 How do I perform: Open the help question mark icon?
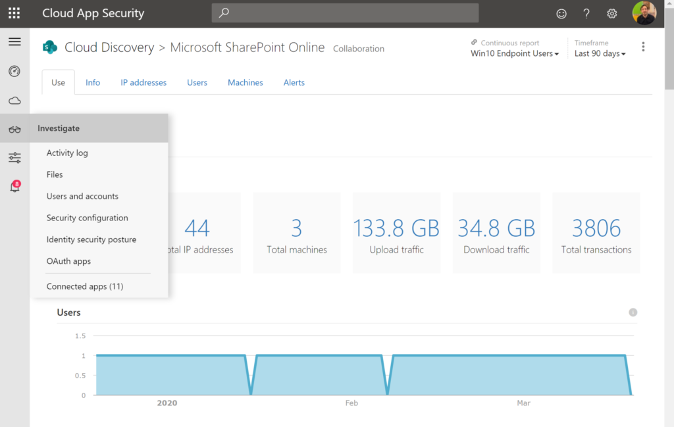tap(586, 14)
